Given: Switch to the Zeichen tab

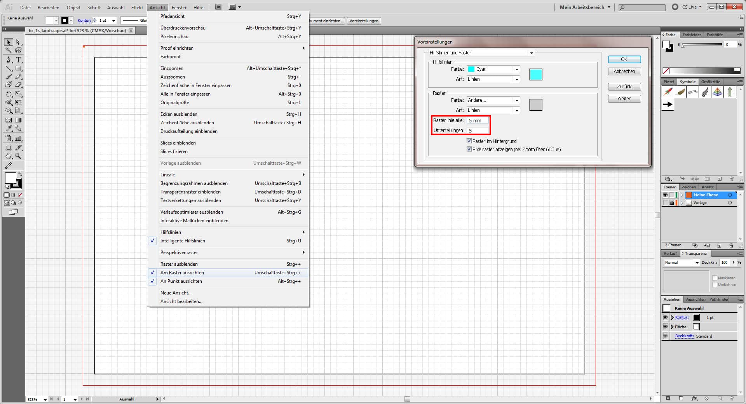Looking at the screenshot, I should click(689, 187).
